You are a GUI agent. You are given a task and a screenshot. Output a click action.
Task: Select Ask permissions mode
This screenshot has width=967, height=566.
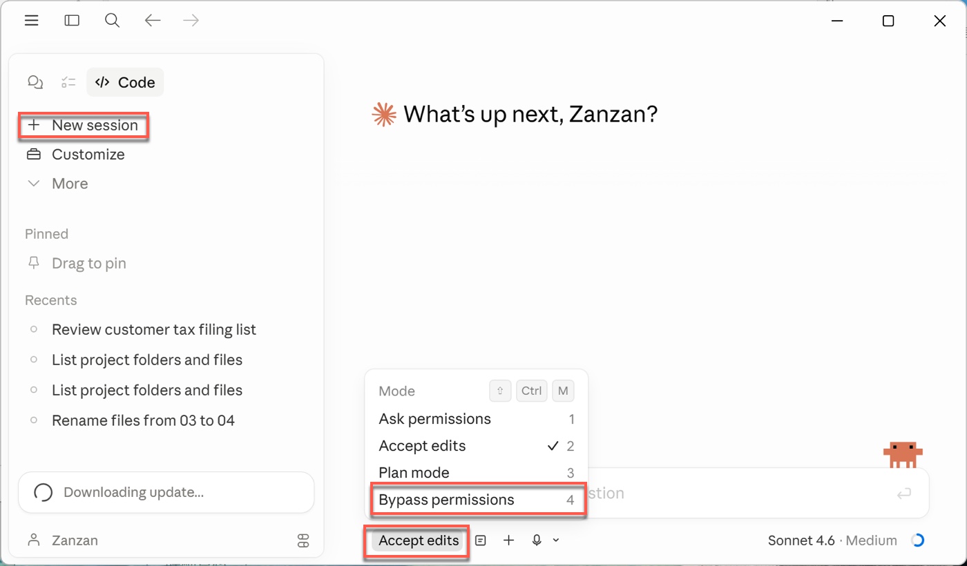point(434,419)
